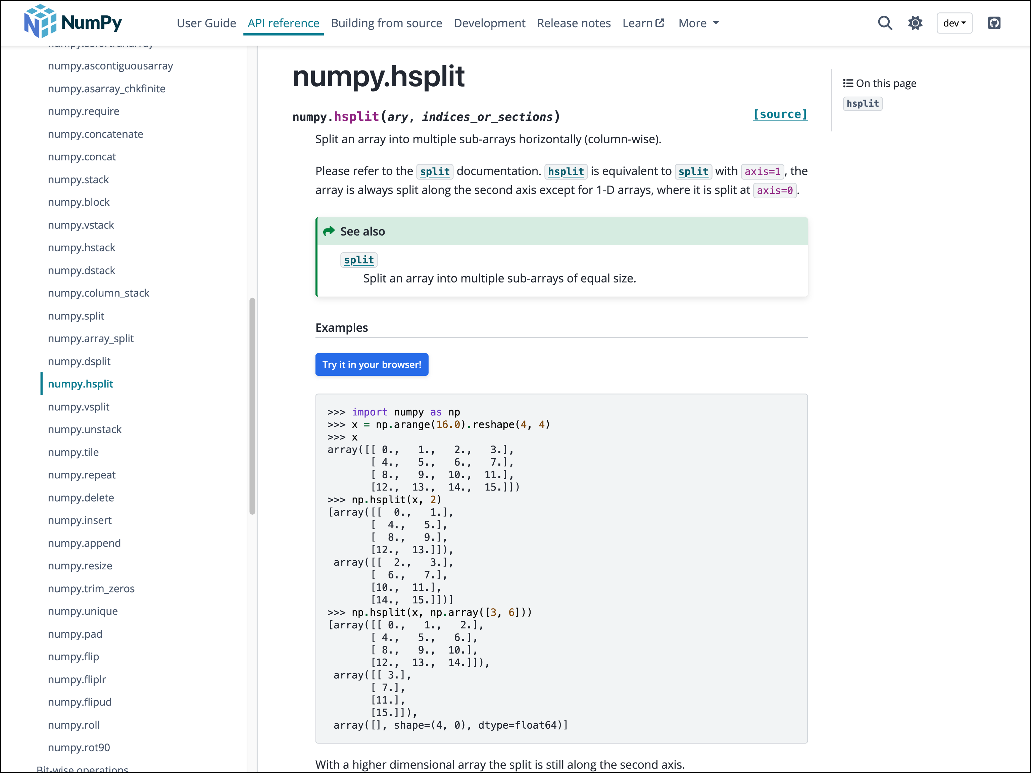Open numpy.split in sidebar
The image size is (1031, 773).
(x=76, y=316)
